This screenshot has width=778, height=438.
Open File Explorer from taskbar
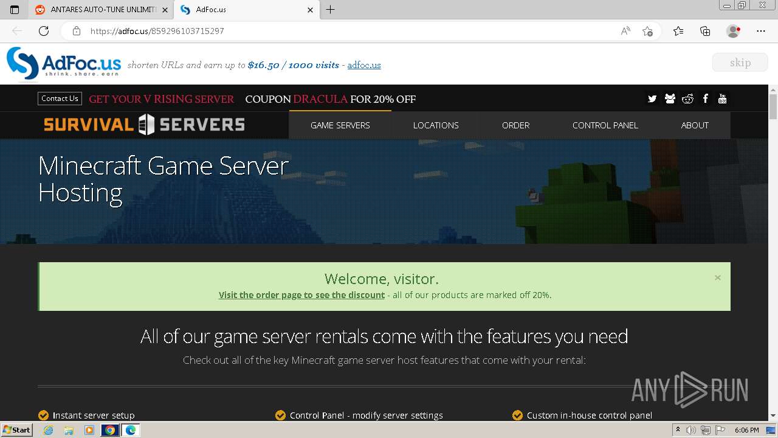coord(69,430)
